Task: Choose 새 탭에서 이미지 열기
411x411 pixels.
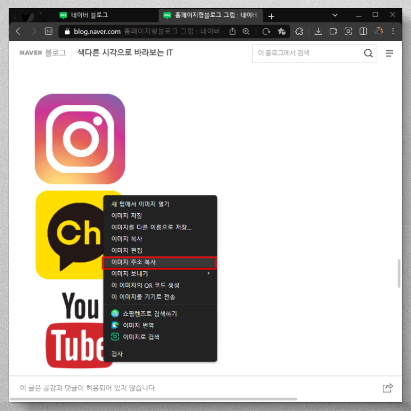Action: coord(160,204)
